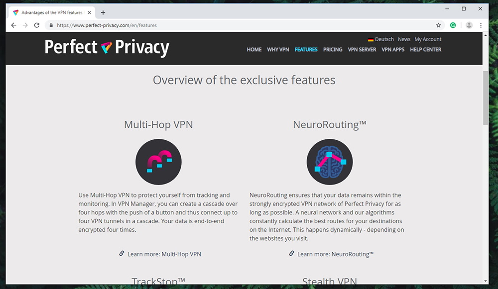Select the FEATURES menu item
Image resolution: width=498 pixels, height=289 pixels.
[x=306, y=49]
